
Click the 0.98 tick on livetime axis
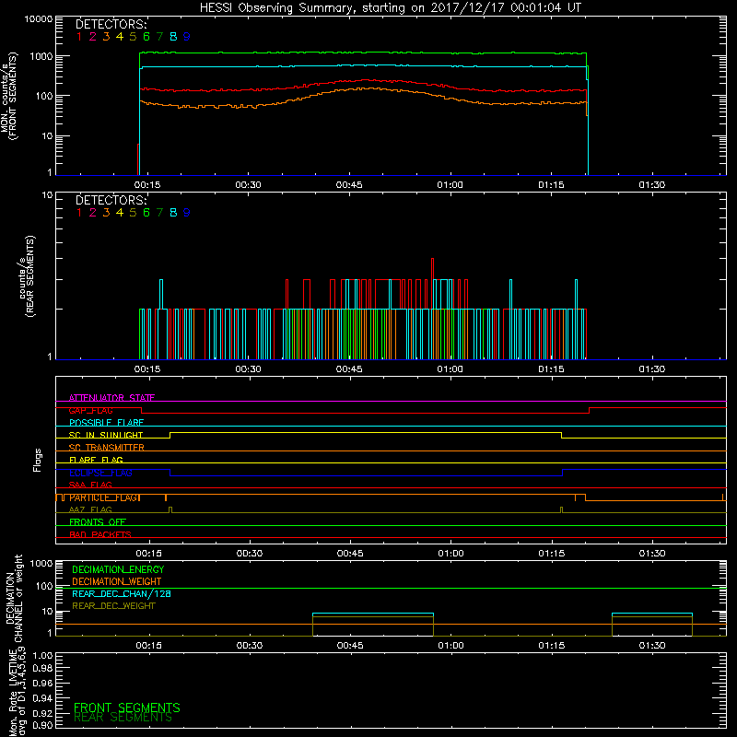[42, 668]
